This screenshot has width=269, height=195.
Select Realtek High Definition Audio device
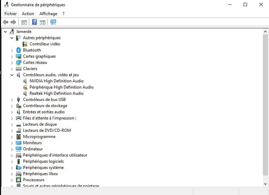click(x=56, y=93)
